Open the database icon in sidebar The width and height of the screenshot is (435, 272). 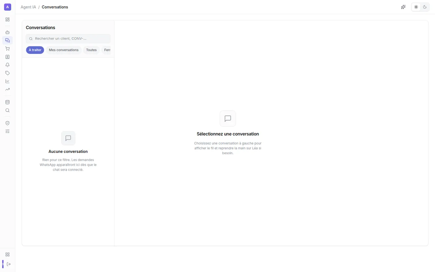(7, 102)
